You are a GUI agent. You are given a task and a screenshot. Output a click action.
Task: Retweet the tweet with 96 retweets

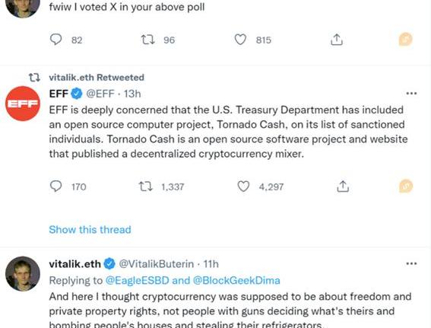(148, 40)
